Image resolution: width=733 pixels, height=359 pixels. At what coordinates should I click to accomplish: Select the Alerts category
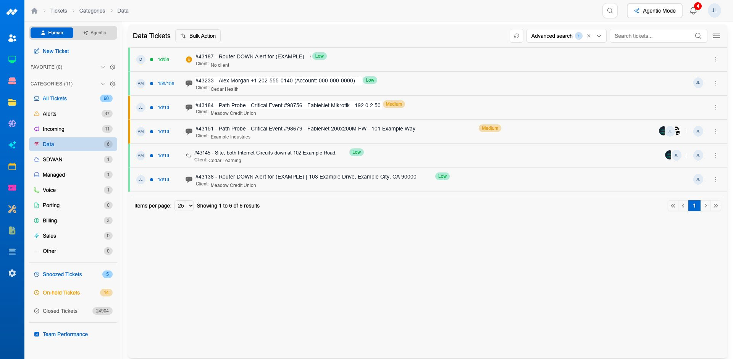73,114
